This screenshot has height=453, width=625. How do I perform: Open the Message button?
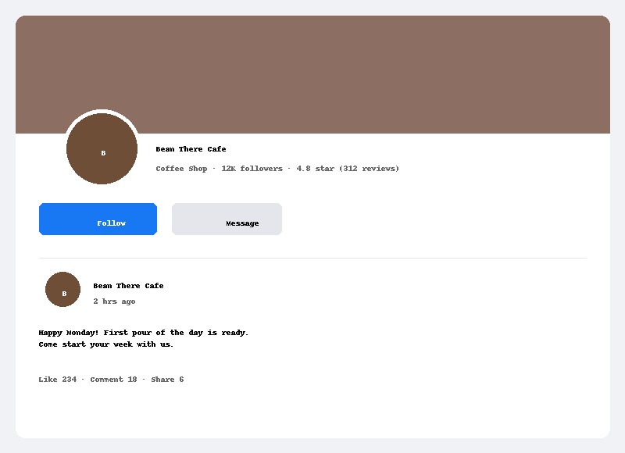coord(227,219)
